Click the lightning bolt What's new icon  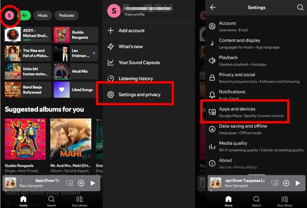tap(111, 47)
